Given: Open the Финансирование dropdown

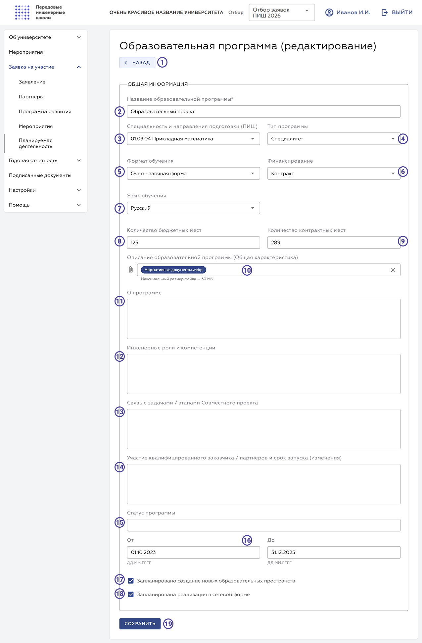Looking at the screenshot, I should coord(334,173).
